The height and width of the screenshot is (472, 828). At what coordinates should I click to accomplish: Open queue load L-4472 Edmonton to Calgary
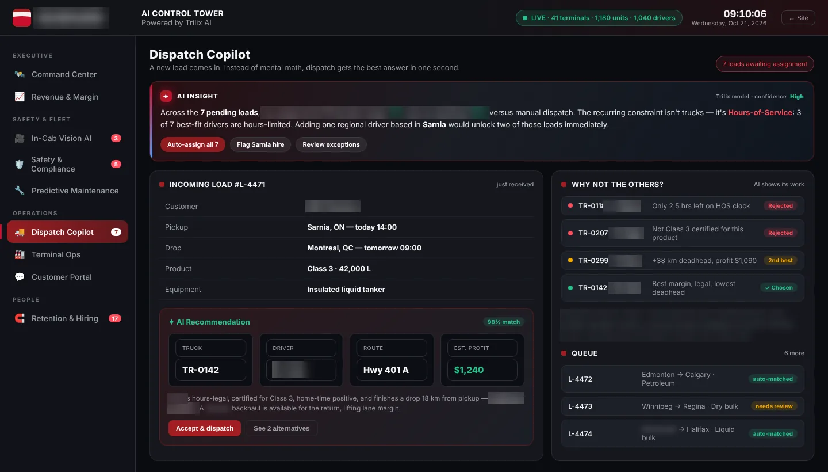pos(683,379)
